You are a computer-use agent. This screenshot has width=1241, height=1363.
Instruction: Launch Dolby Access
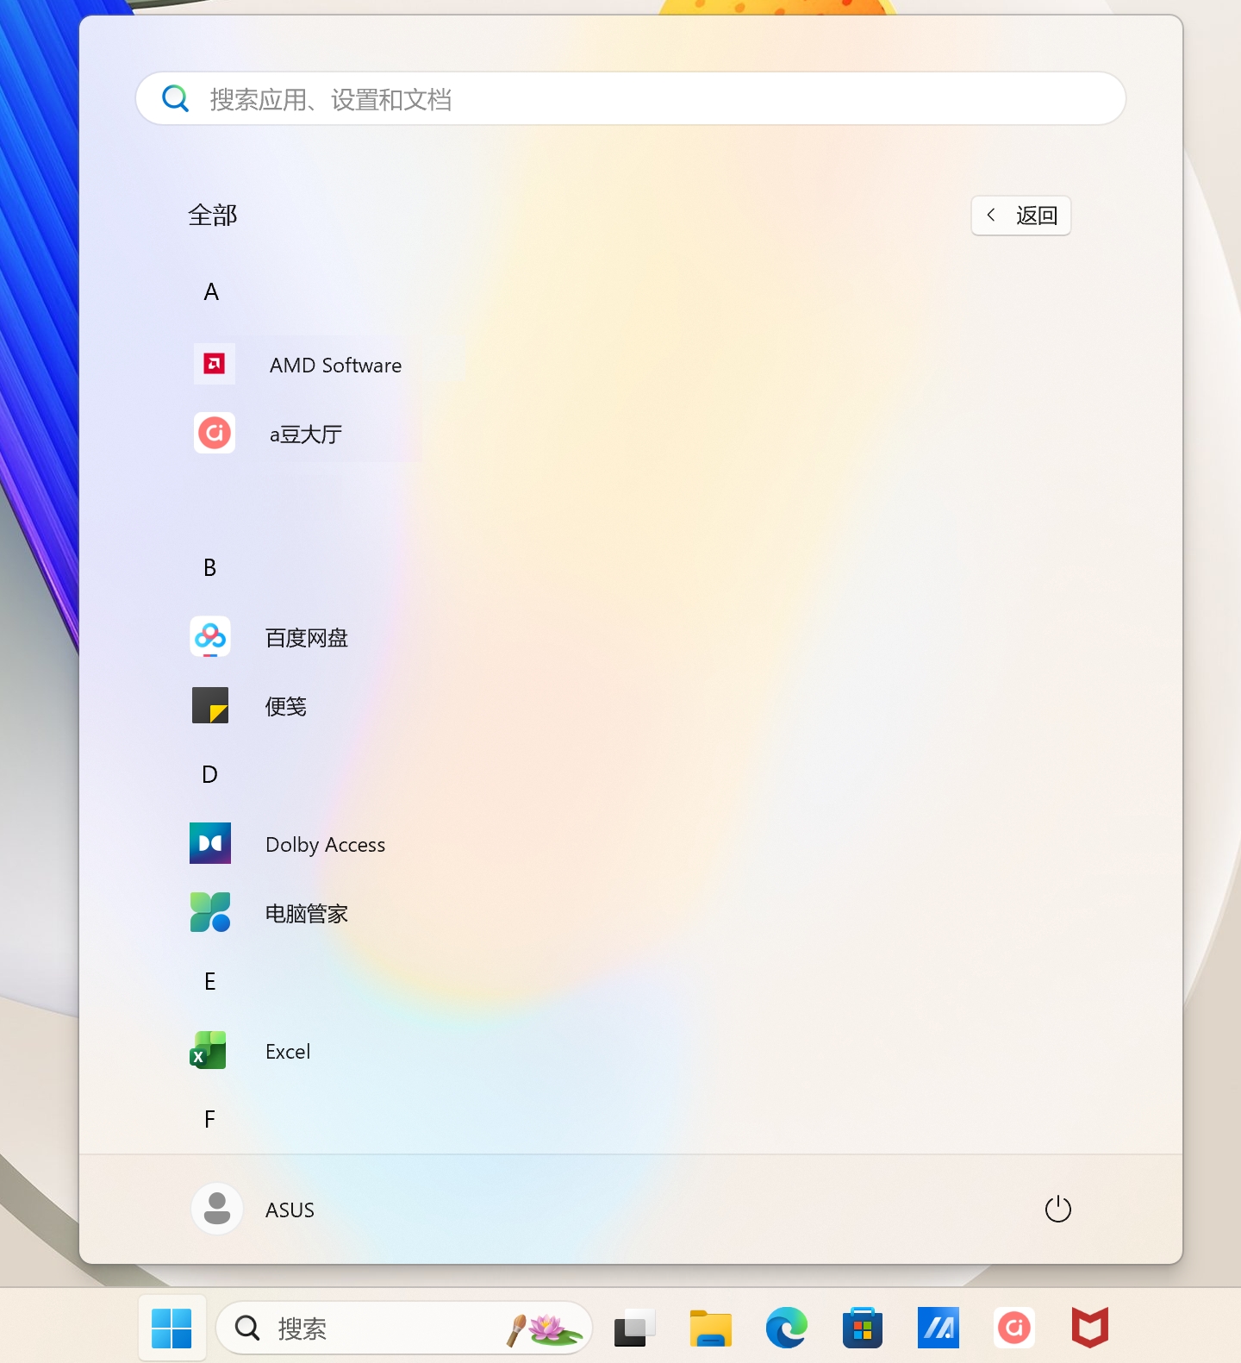point(324,845)
